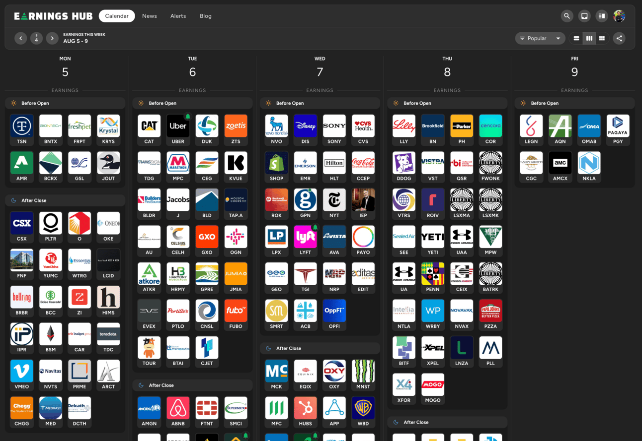Switch to column view layout
This screenshot has width=642, height=441.
(589, 38)
